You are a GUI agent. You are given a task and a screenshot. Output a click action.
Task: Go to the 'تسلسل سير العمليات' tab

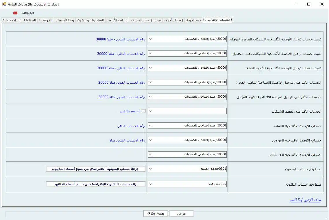[146, 20]
